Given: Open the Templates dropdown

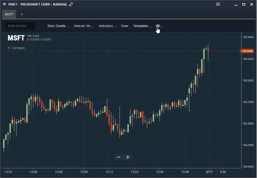Looking at the screenshot, I should [141, 26].
